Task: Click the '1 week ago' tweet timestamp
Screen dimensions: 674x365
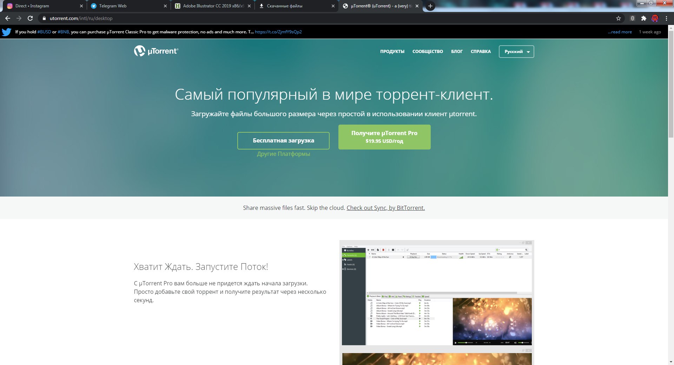Action: click(x=650, y=32)
